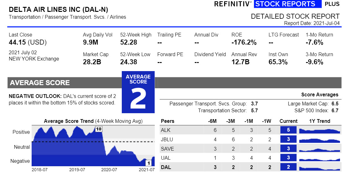This screenshot has height=174, width=345.
Task: Click the 1-Mo Return value -7.6%
Action: pyautogui.click(x=314, y=42)
